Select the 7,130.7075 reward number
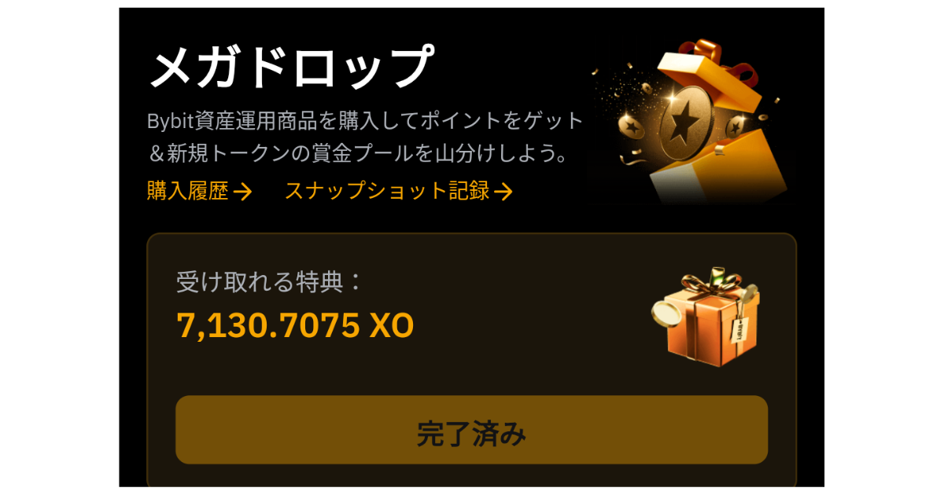This screenshot has height=495, width=944. pos(268,325)
